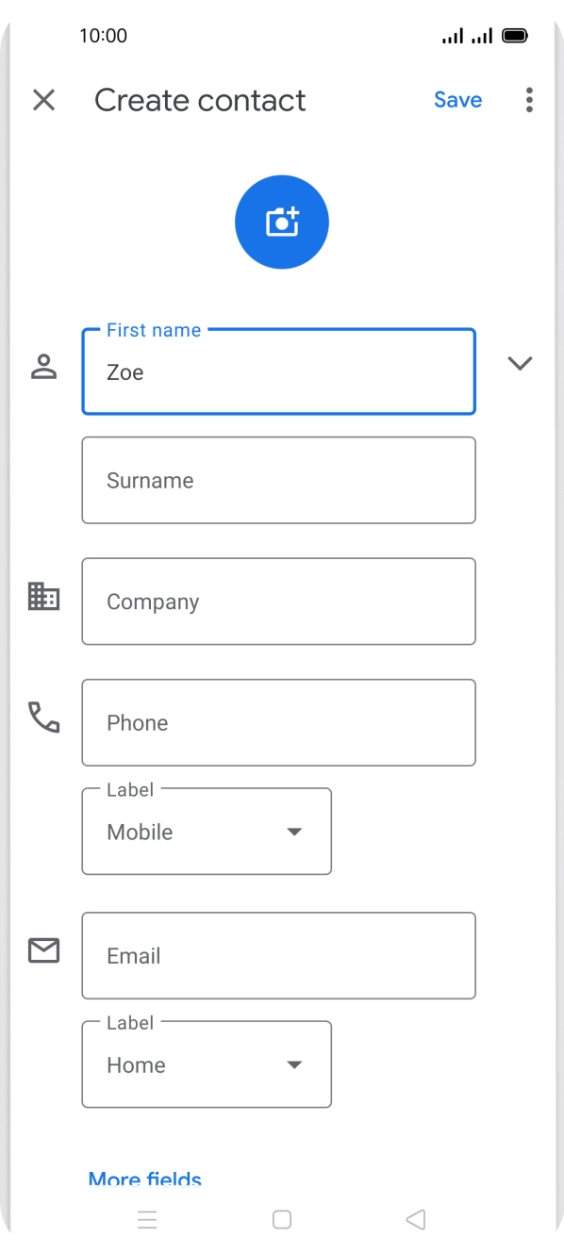564x1254 pixels.
Task: Click the Surname input field
Action: [x=278, y=480]
